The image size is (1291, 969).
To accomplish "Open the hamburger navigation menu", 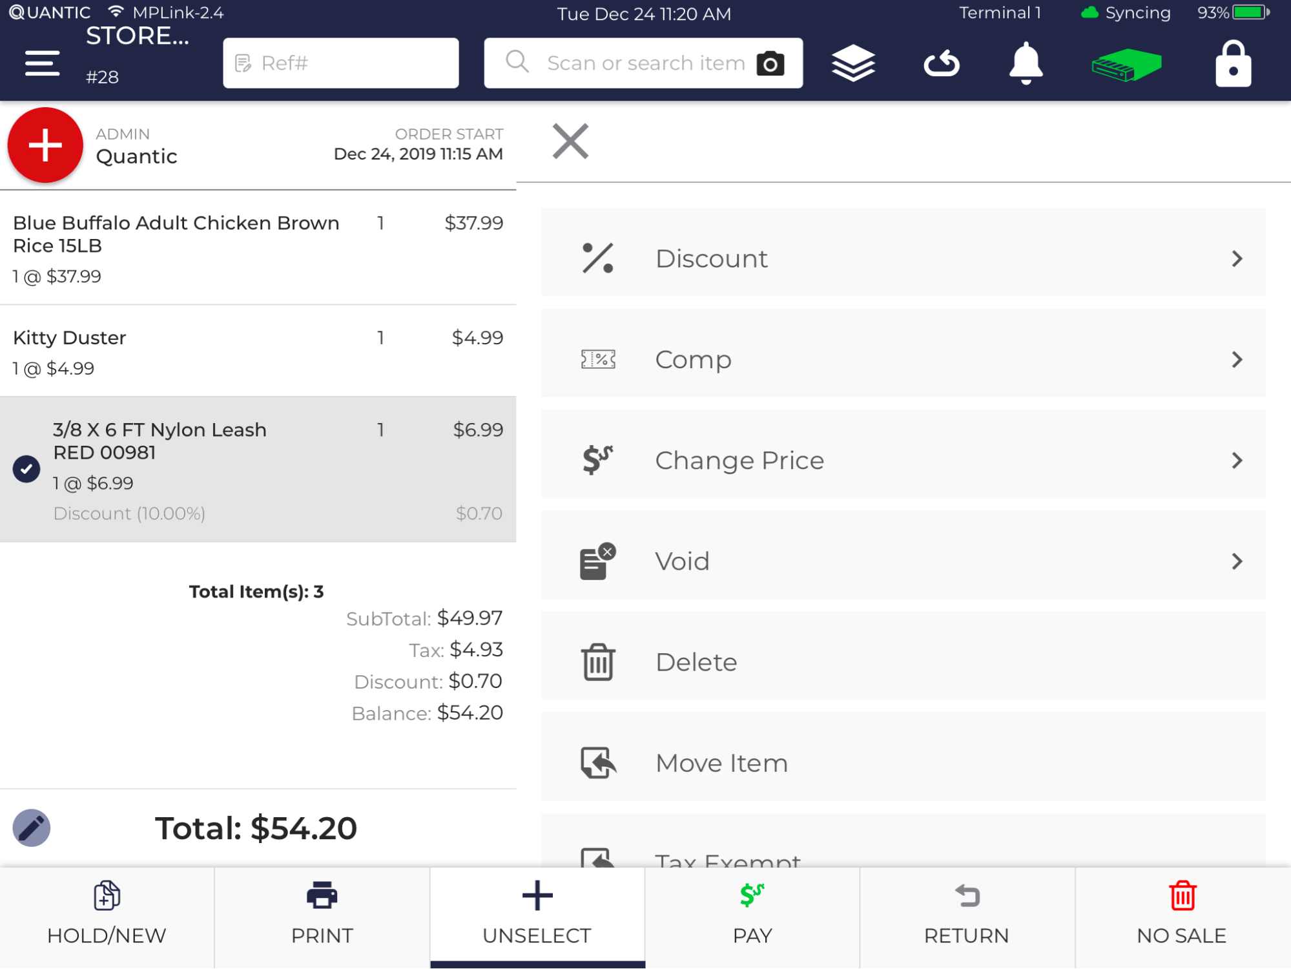I will (x=41, y=63).
